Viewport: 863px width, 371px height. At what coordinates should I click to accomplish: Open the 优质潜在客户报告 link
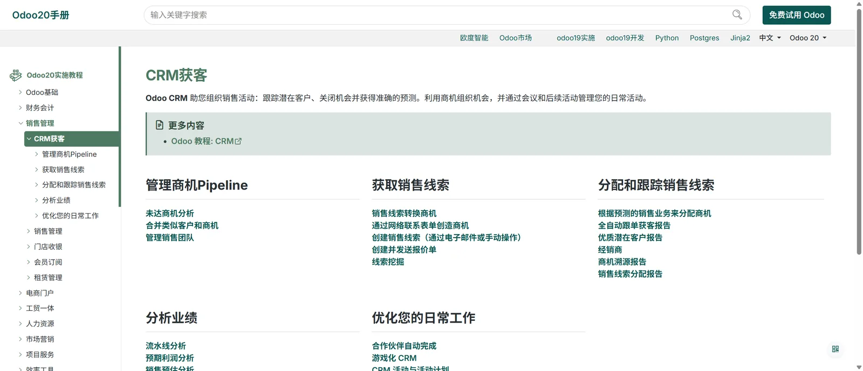pos(630,237)
